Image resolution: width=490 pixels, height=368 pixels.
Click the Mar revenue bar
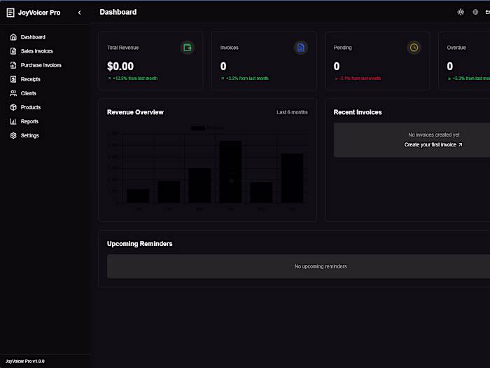click(199, 186)
